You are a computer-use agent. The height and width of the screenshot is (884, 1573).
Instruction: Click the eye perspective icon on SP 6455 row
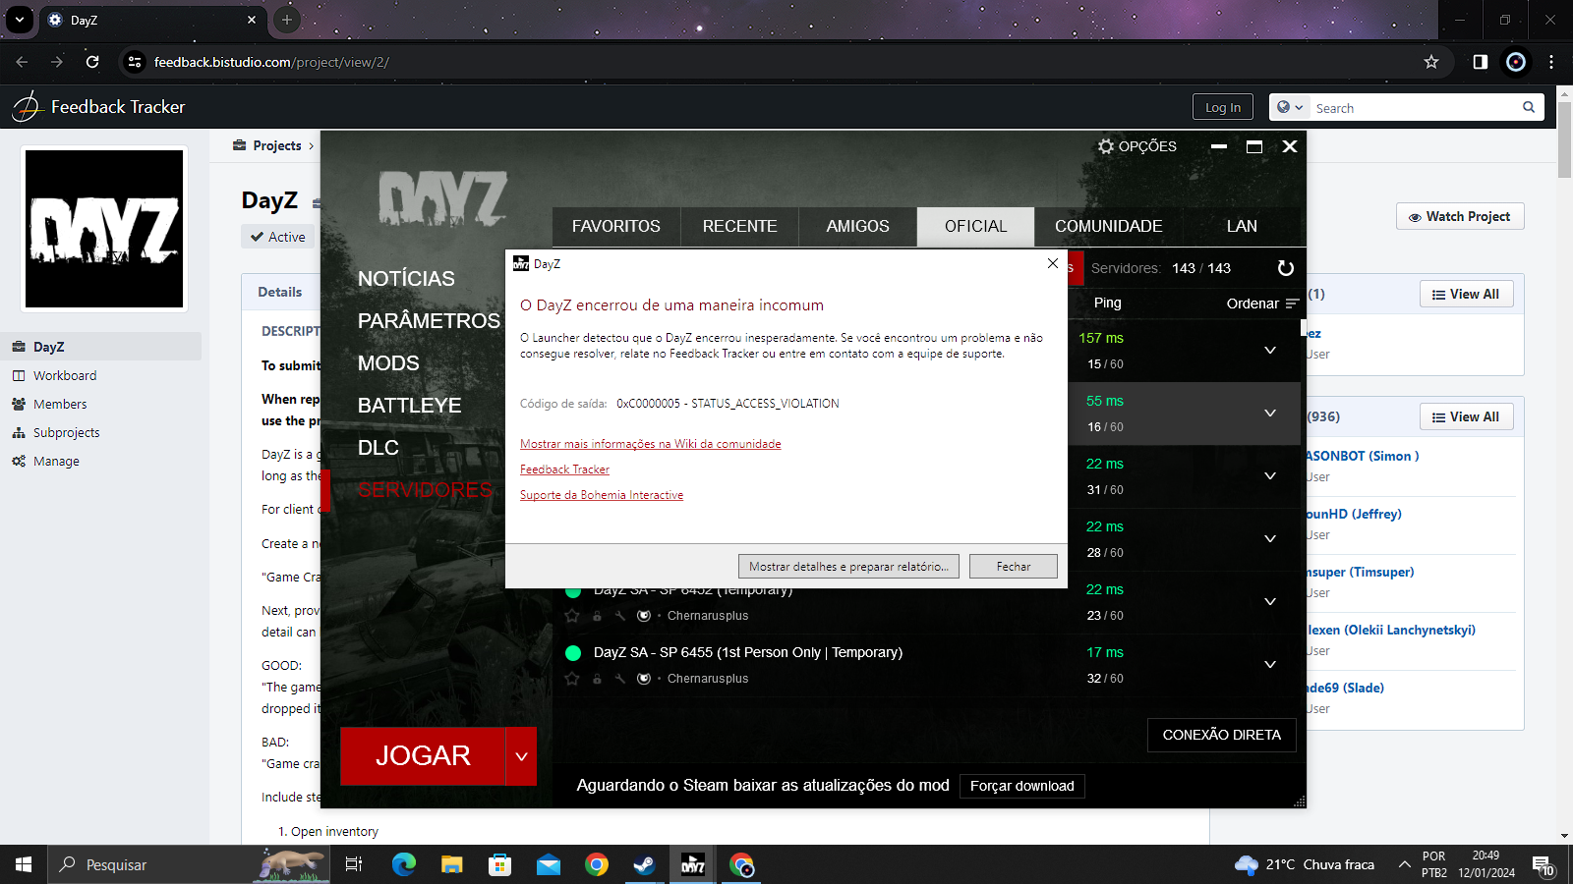644,679
